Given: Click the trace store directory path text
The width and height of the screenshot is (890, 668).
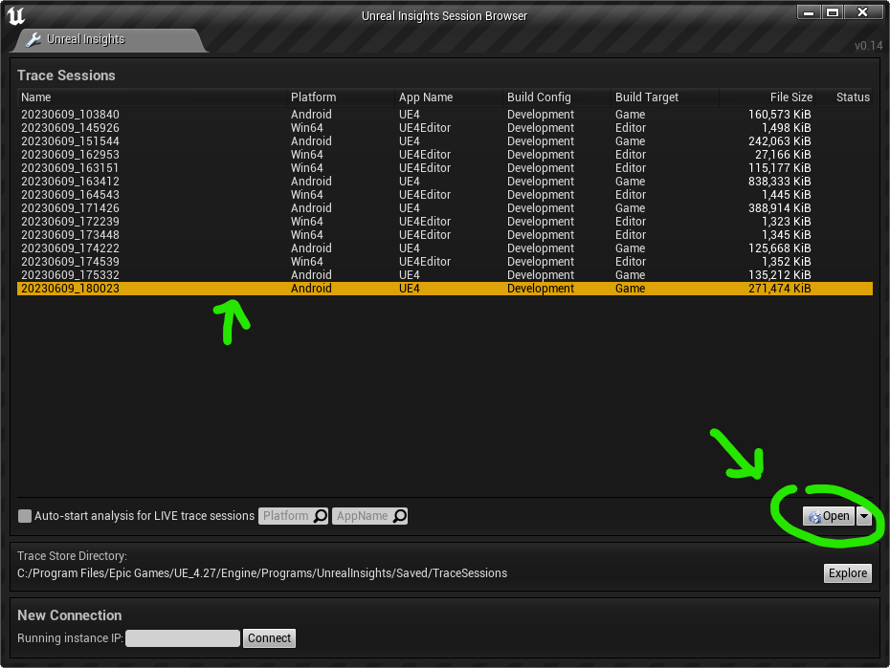Looking at the screenshot, I should [x=262, y=573].
